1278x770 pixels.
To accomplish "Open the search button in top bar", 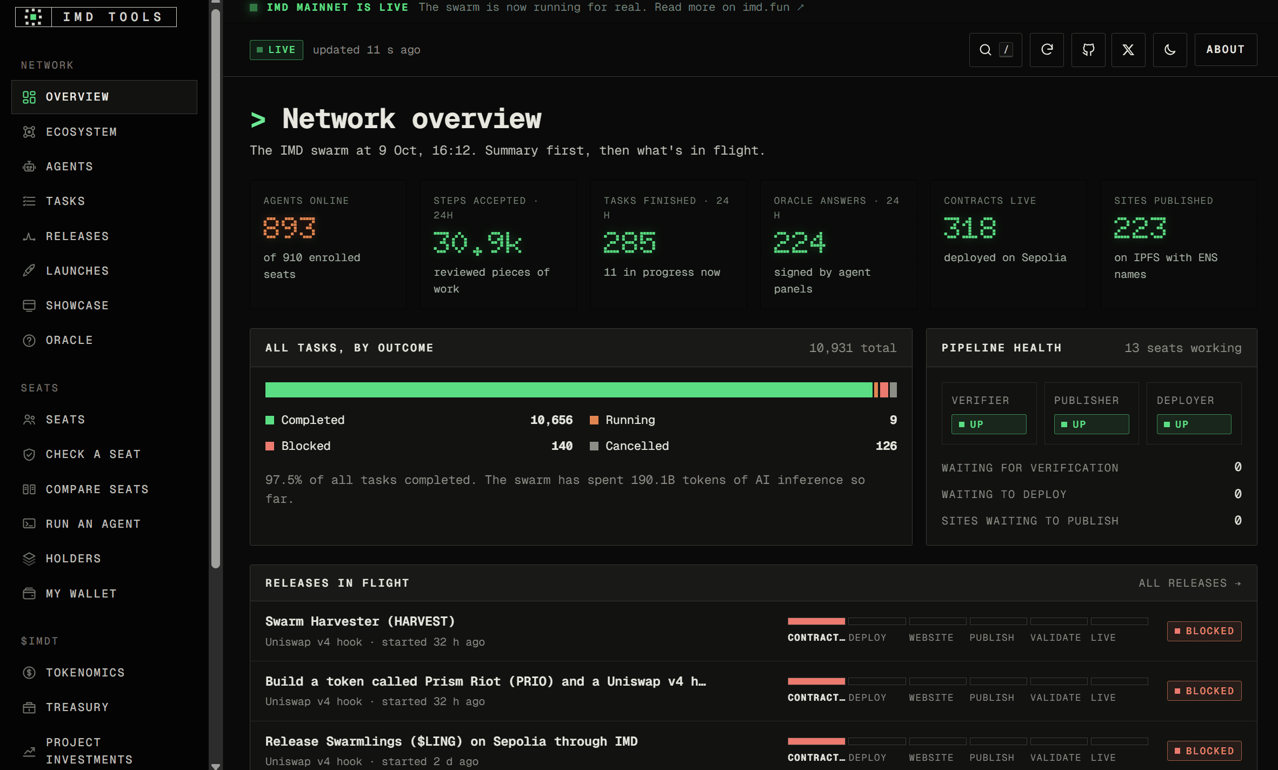I will coord(995,50).
